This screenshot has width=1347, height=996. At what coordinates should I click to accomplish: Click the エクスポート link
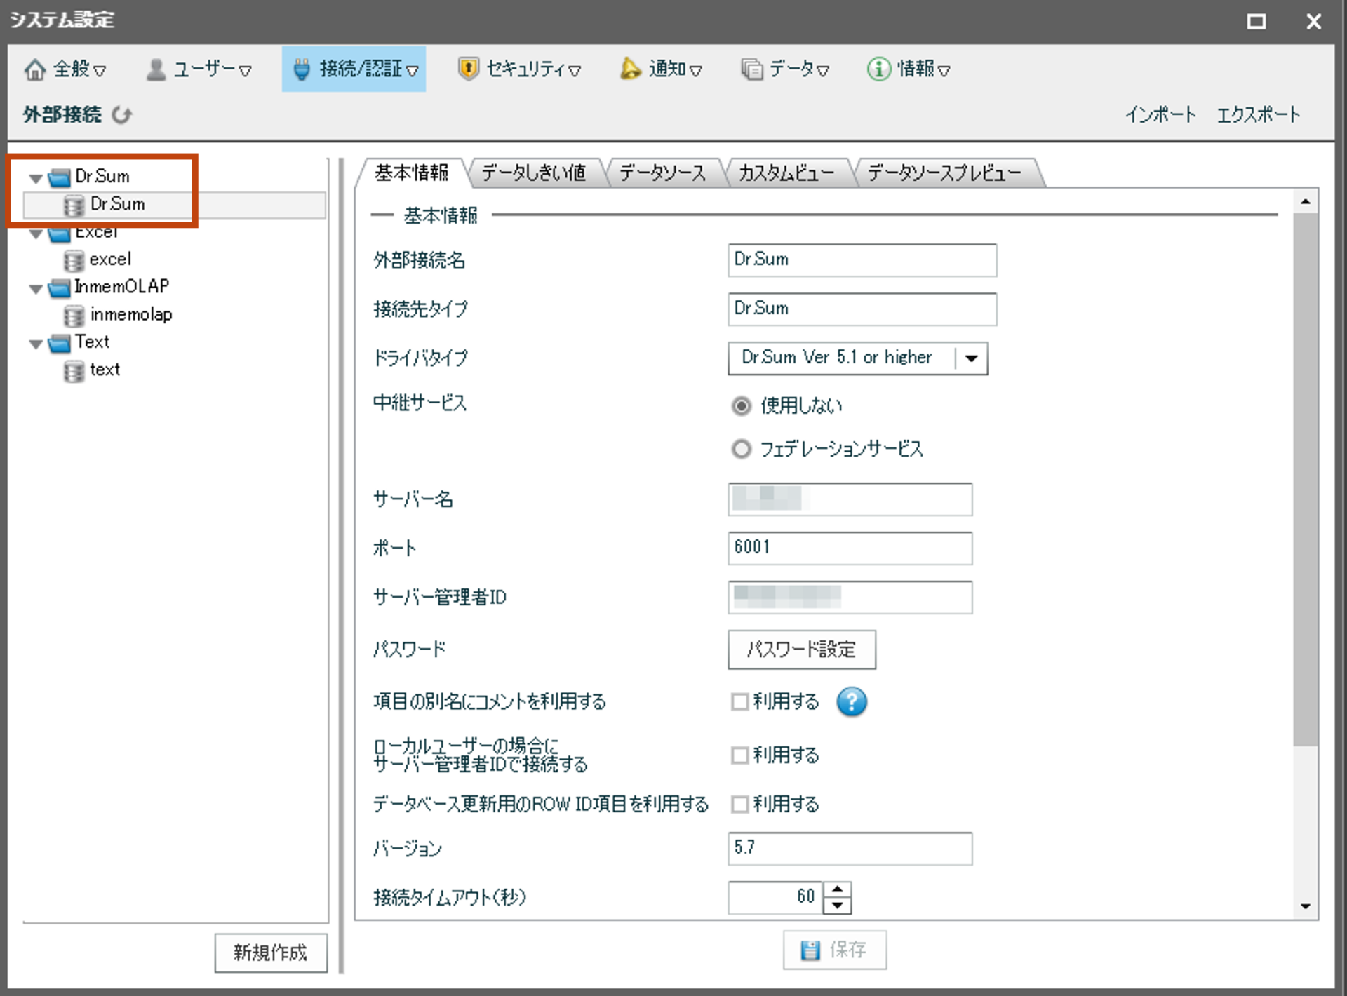click(x=1259, y=114)
